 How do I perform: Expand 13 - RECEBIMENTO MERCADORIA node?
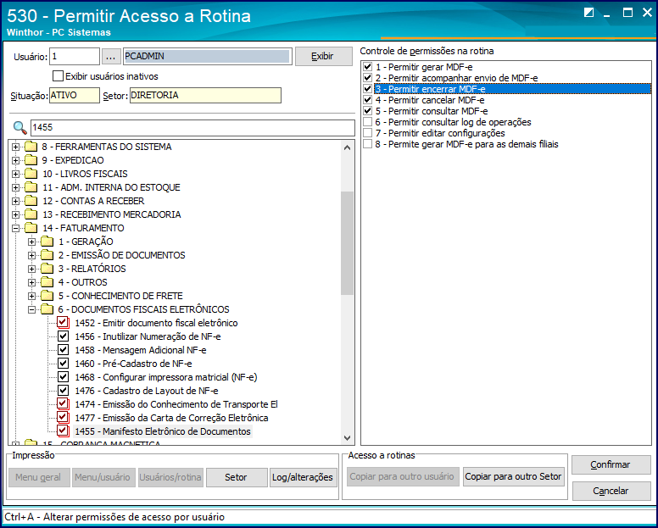point(15,214)
